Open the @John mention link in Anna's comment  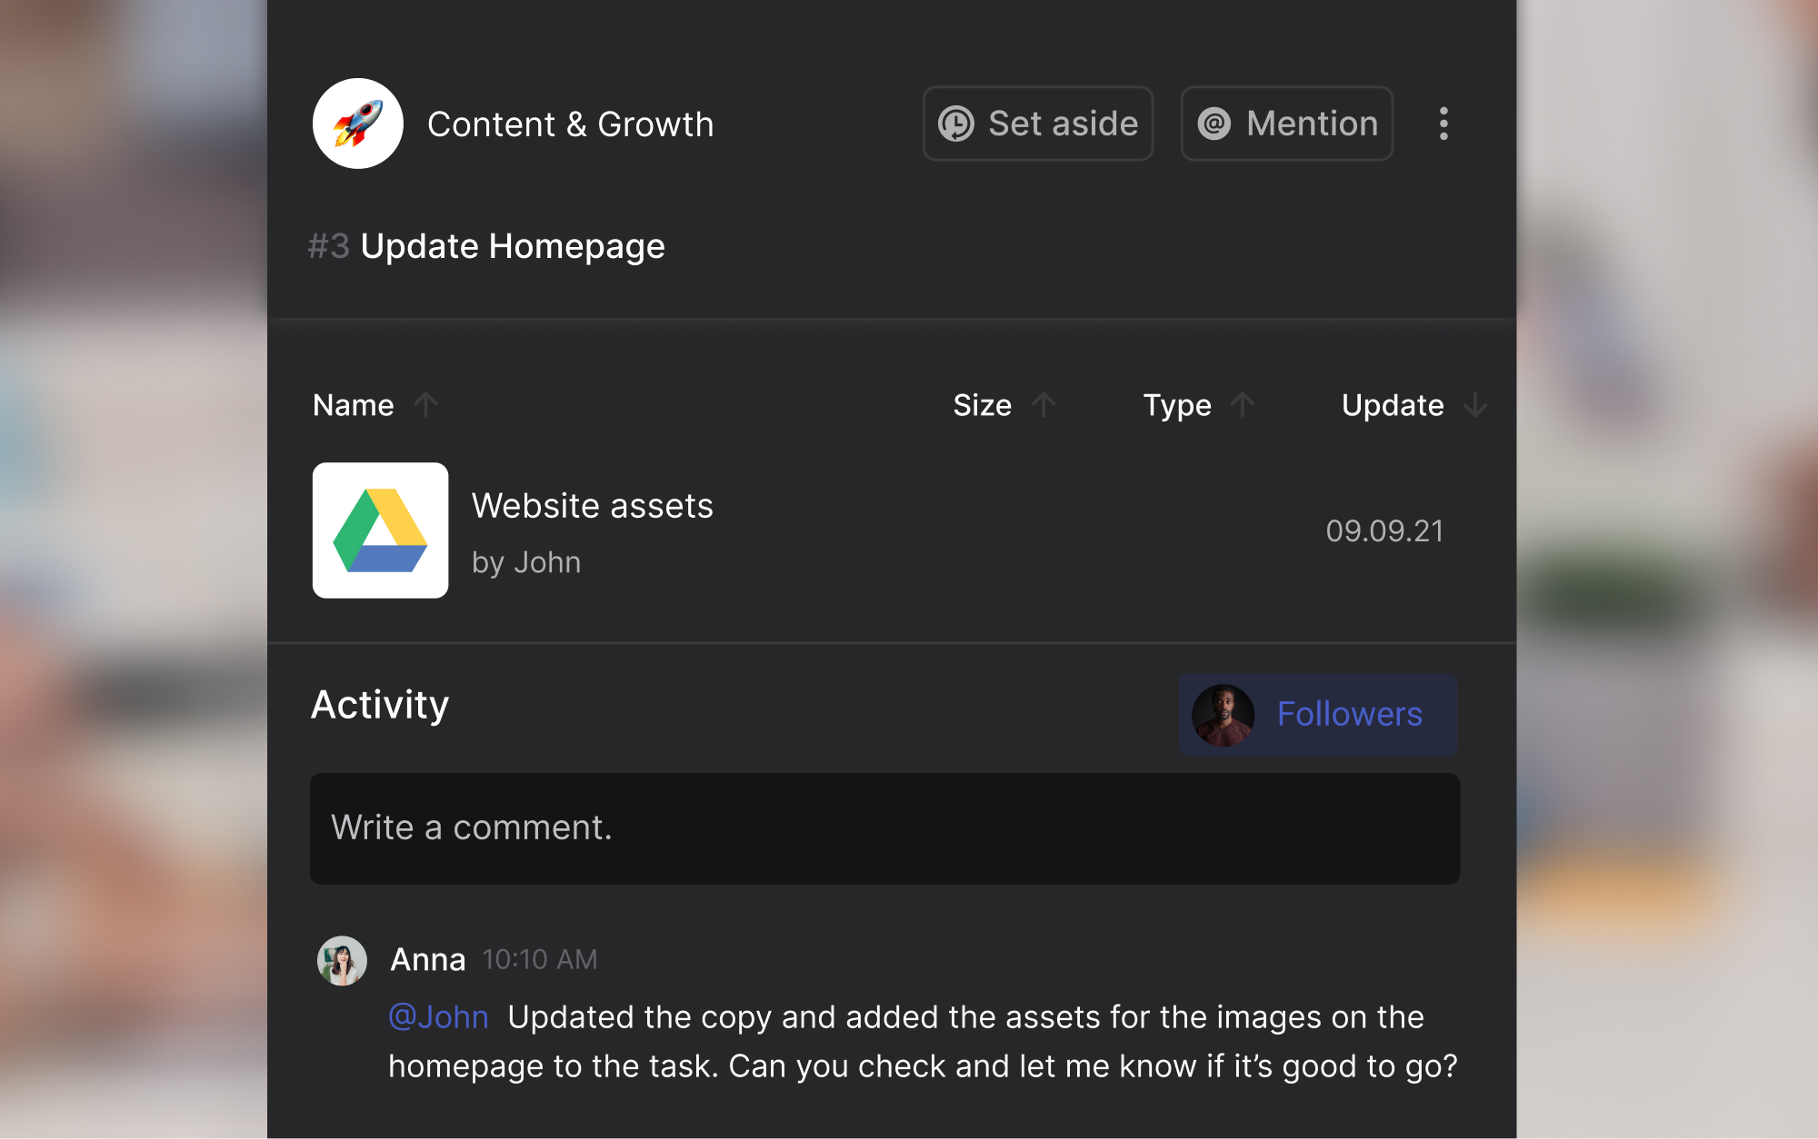439,1016
